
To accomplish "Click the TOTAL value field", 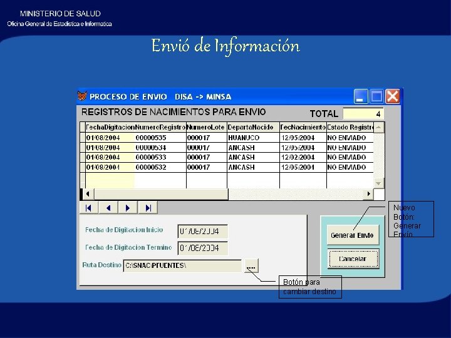I will point(363,113).
